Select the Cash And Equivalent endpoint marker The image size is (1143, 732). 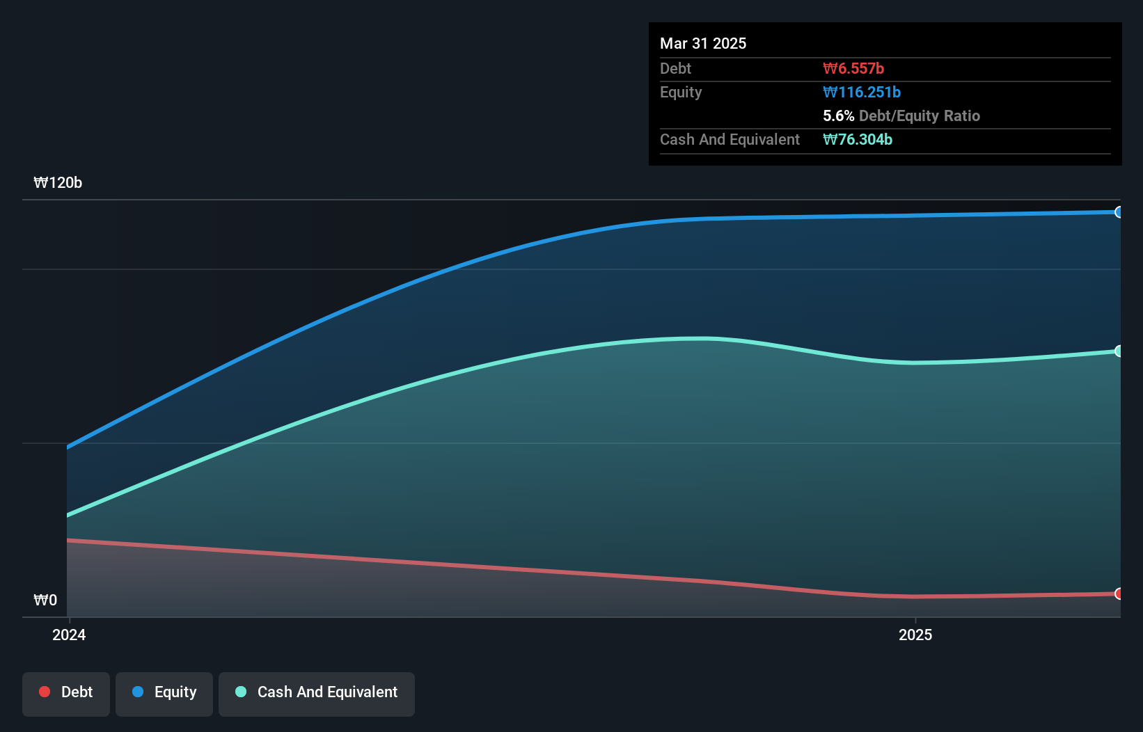[1119, 351]
